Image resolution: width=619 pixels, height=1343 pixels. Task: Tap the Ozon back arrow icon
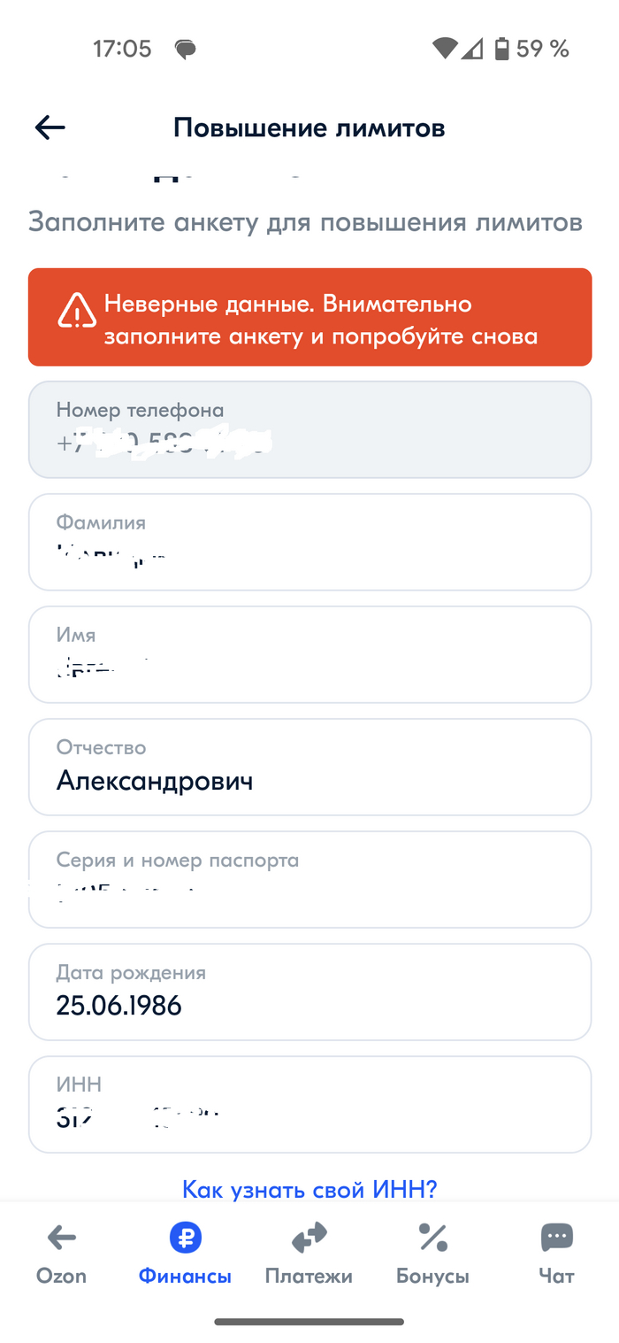(x=61, y=1237)
